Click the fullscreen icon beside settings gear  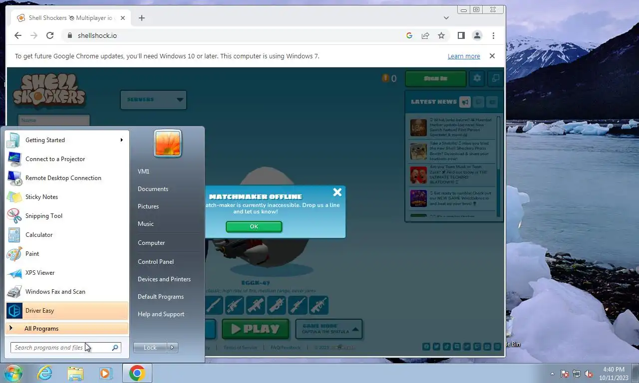tap(495, 78)
